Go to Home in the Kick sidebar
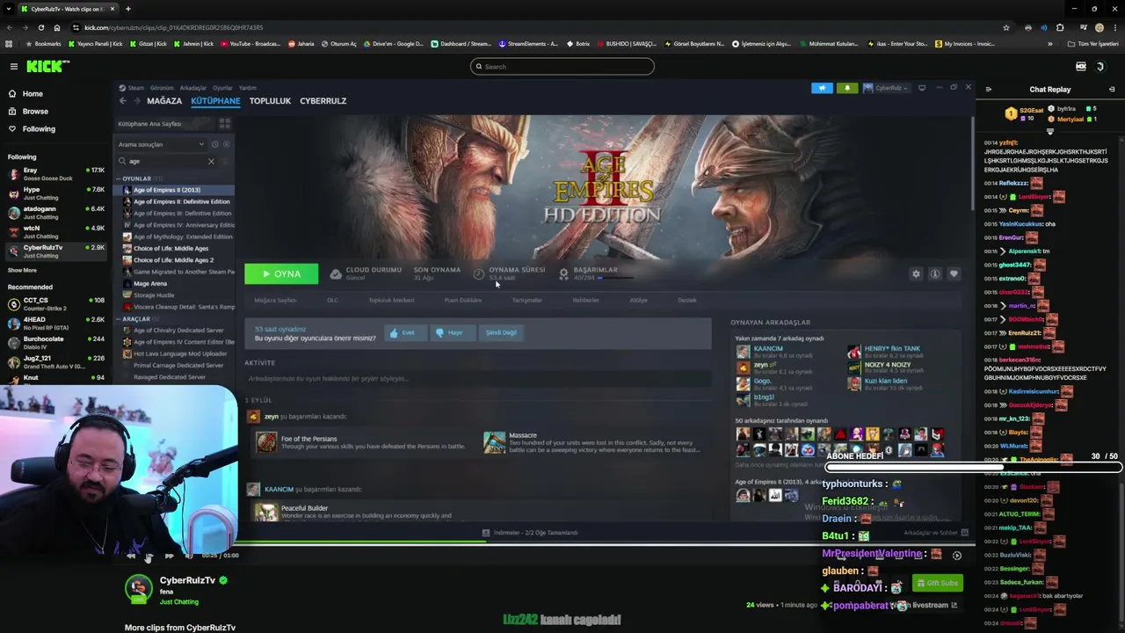Image resolution: width=1125 pixels, height=633 pixels. click(33, 93)
